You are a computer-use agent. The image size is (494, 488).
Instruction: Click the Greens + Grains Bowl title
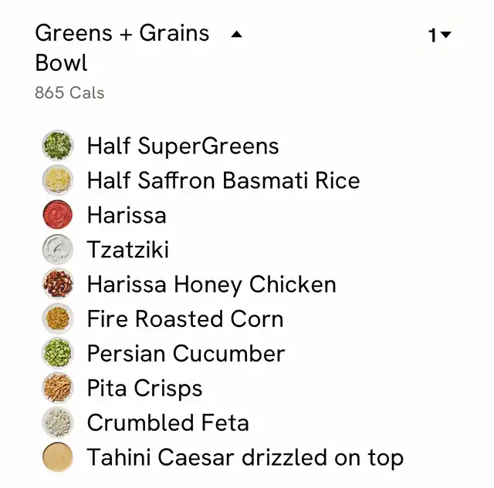point(122,48)
